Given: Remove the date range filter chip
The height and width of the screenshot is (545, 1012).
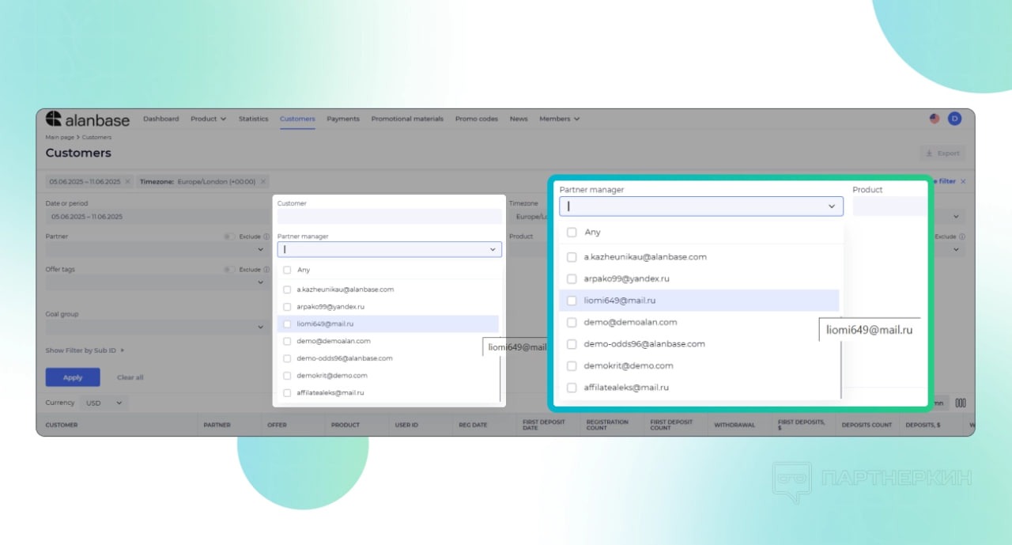Looking at the screenshot, I should tap(128, 181).
